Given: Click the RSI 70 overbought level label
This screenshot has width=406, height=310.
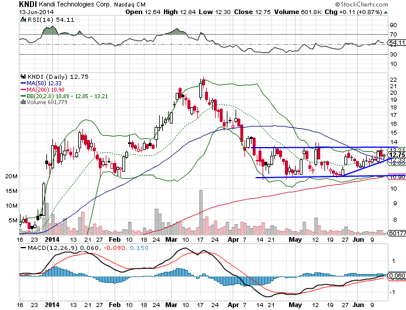Looking at the screenshot, I should tap(393, 35).
